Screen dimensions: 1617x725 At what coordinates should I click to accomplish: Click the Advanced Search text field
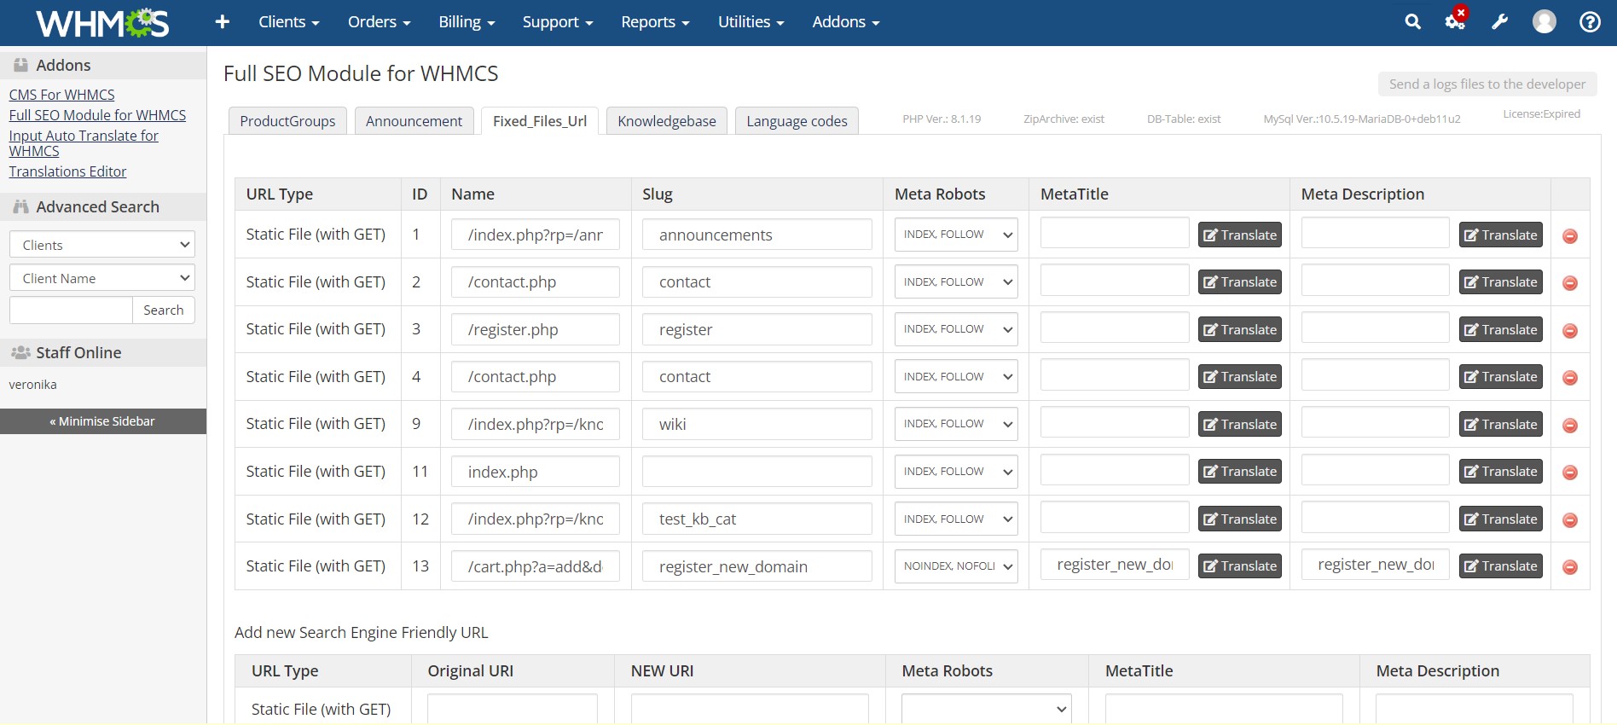tap(71, 310)
